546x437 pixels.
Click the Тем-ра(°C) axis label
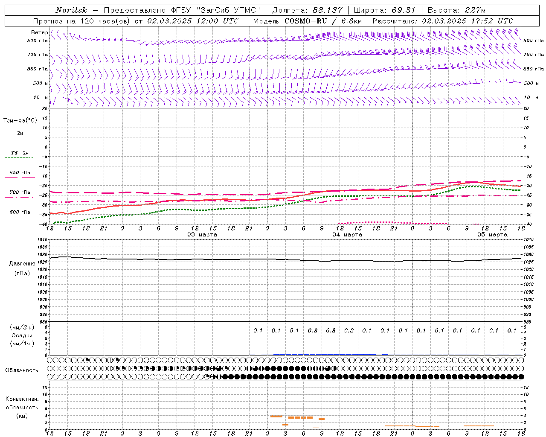pyautogui.click(x=20, y=121)
